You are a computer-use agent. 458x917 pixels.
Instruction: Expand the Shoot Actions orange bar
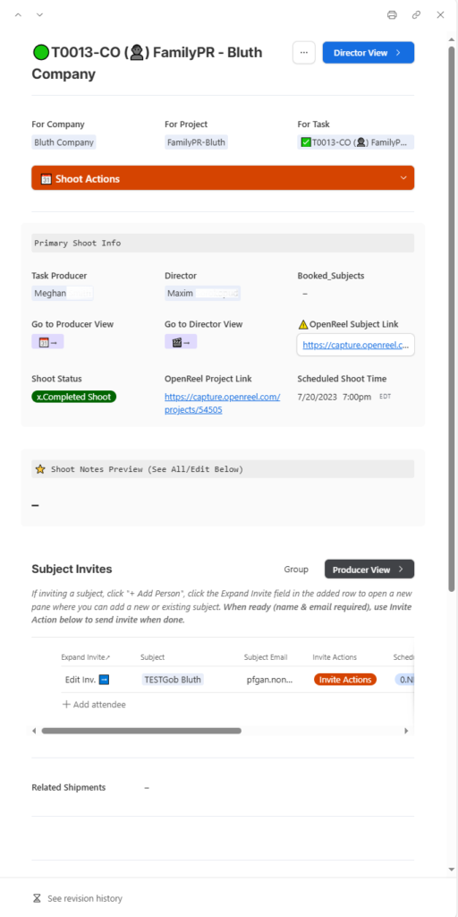tap(223, 178)
